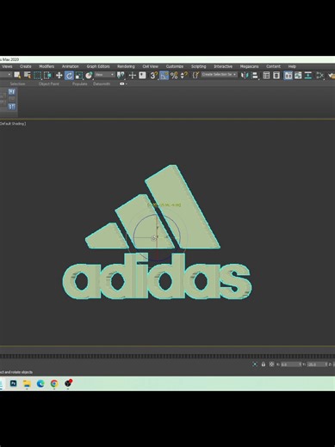Open the Modifiers menu
This screenshot has height=447, width=335.
(x=47, y=66)
